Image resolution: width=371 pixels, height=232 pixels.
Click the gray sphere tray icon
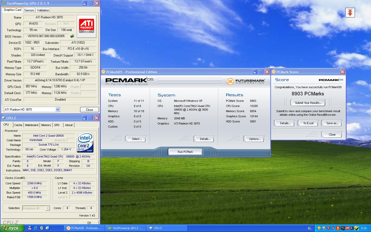click(333, 228)
